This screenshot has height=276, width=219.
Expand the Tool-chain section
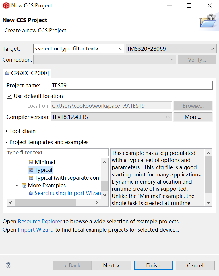(7, 131)
